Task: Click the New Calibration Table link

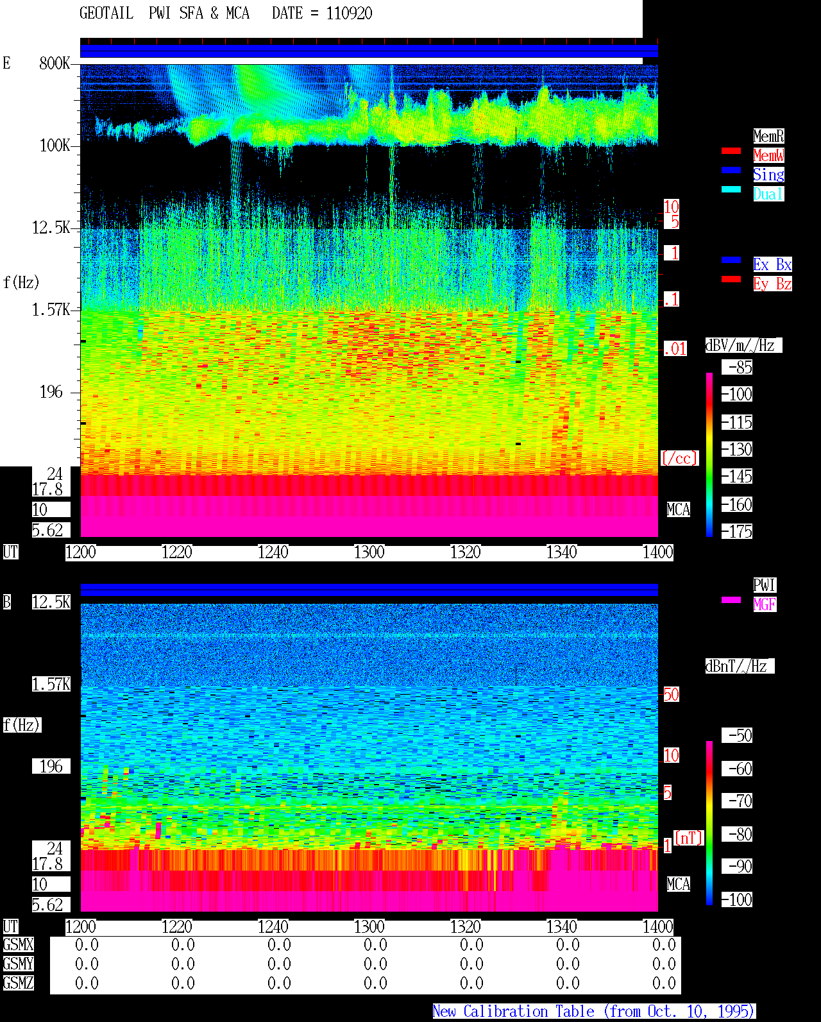Action: click(x=594, y=1012)
